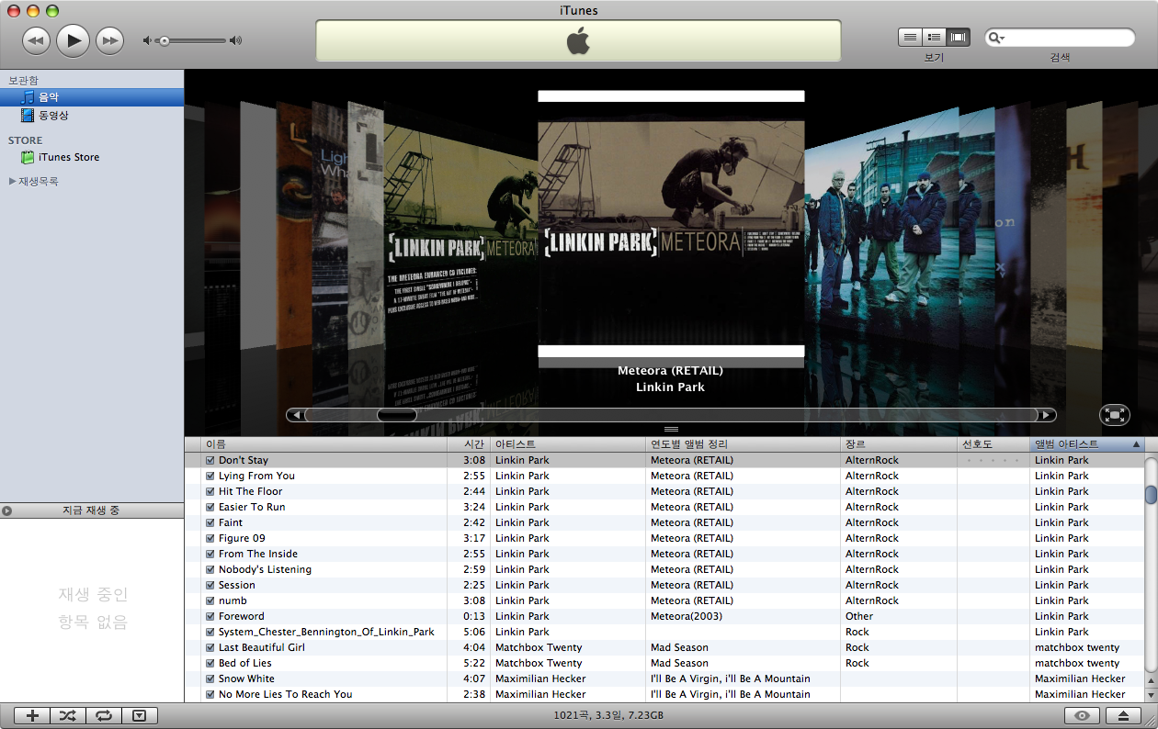Click Cover Flow scrollbar right arrow

coord(1047,415)
